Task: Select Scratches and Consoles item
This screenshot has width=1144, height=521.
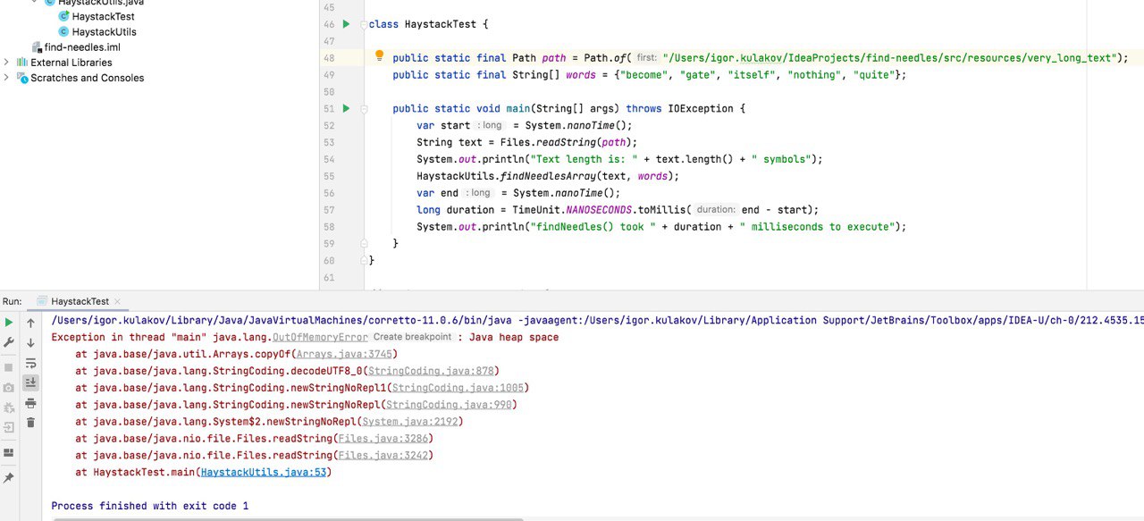Action: pos(80,78)
